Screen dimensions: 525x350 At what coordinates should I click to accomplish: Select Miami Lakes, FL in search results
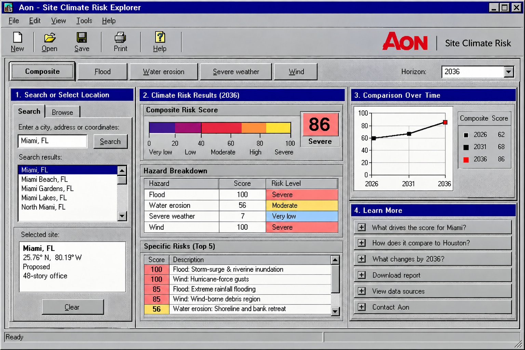68,198
